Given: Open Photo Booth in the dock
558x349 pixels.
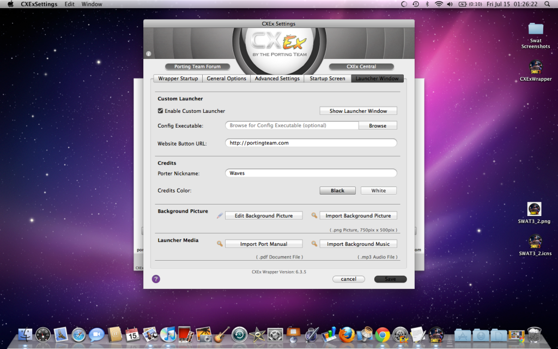Looking at the screenshot, I should coord(186,335).
